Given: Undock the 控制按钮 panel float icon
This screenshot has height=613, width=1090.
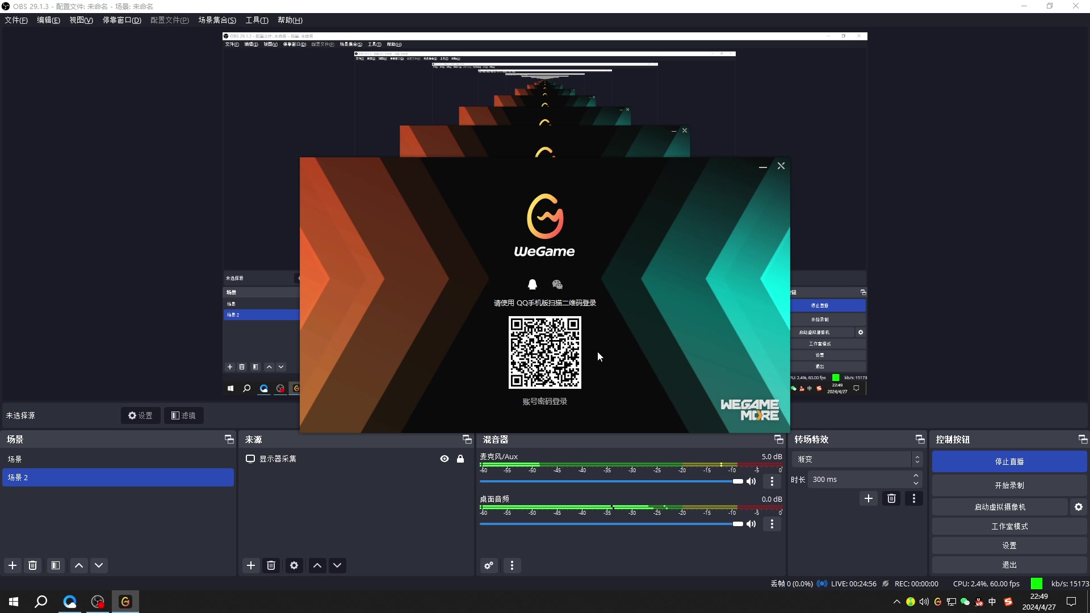Looking at the screenshot, I should (1083, 439).
